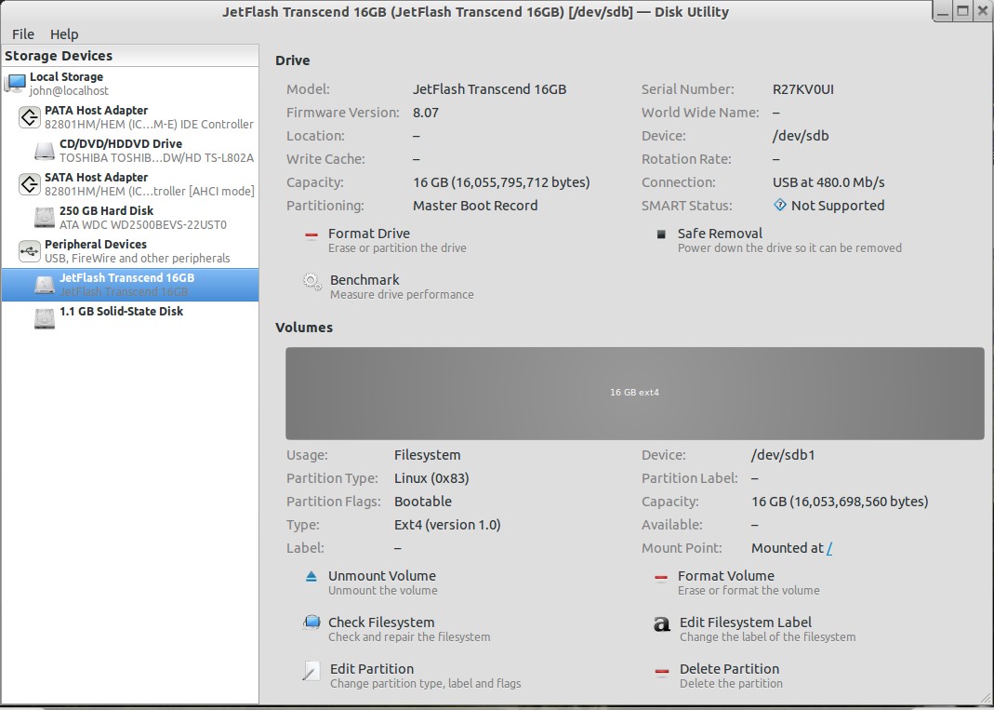Viewport: 994px width, 710px height.
Task: Open the mount point link
Action: coord(829,549)
